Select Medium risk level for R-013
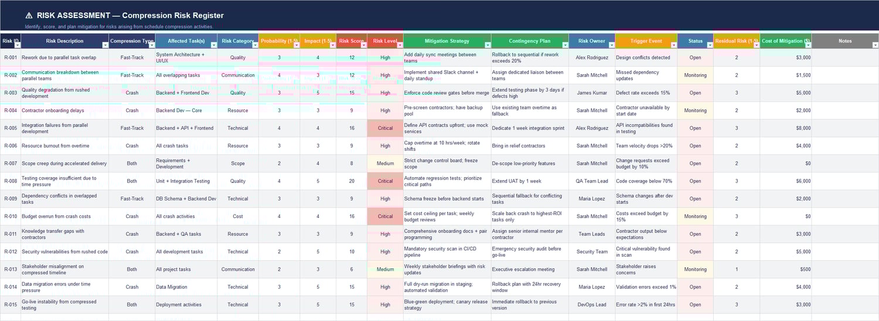 pos(386,270)
